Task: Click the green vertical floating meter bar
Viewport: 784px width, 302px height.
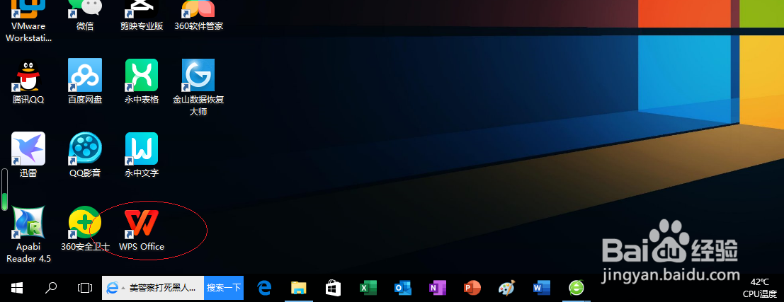Action: click(4, 190)
